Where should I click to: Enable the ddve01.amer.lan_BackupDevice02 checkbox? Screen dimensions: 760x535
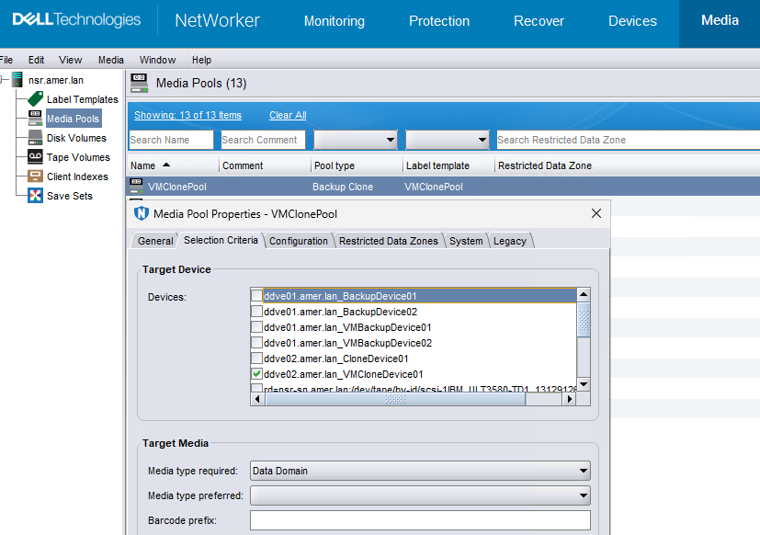(257, 312)
